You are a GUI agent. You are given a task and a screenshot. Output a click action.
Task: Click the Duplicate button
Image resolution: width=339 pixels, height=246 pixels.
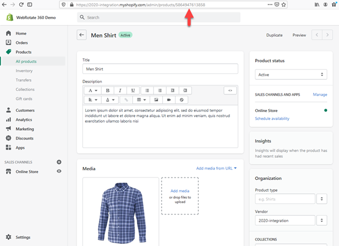[274, 35]
